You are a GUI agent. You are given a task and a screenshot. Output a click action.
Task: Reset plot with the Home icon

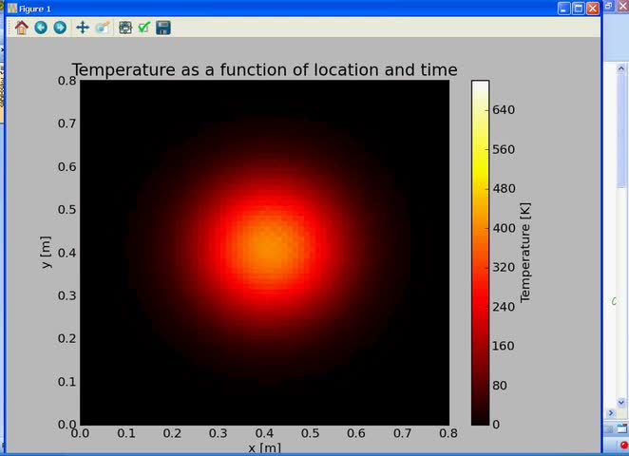pos(21,28)
